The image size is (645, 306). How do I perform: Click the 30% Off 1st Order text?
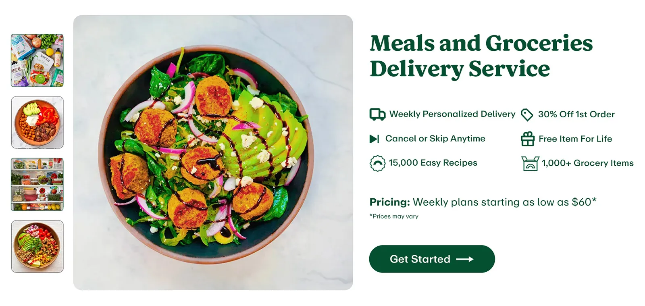576,114
